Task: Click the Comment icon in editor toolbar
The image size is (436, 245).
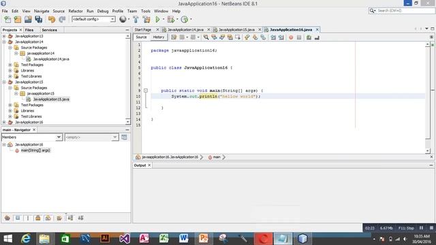Action: [309, 37]
